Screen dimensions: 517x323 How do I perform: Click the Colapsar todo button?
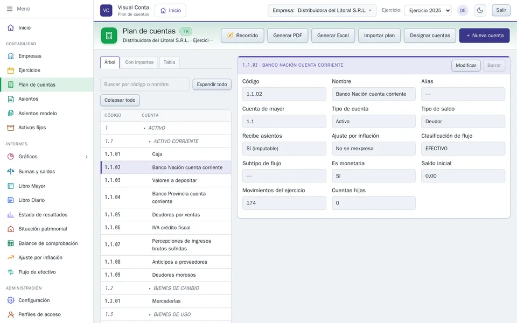tap(120, 100)
